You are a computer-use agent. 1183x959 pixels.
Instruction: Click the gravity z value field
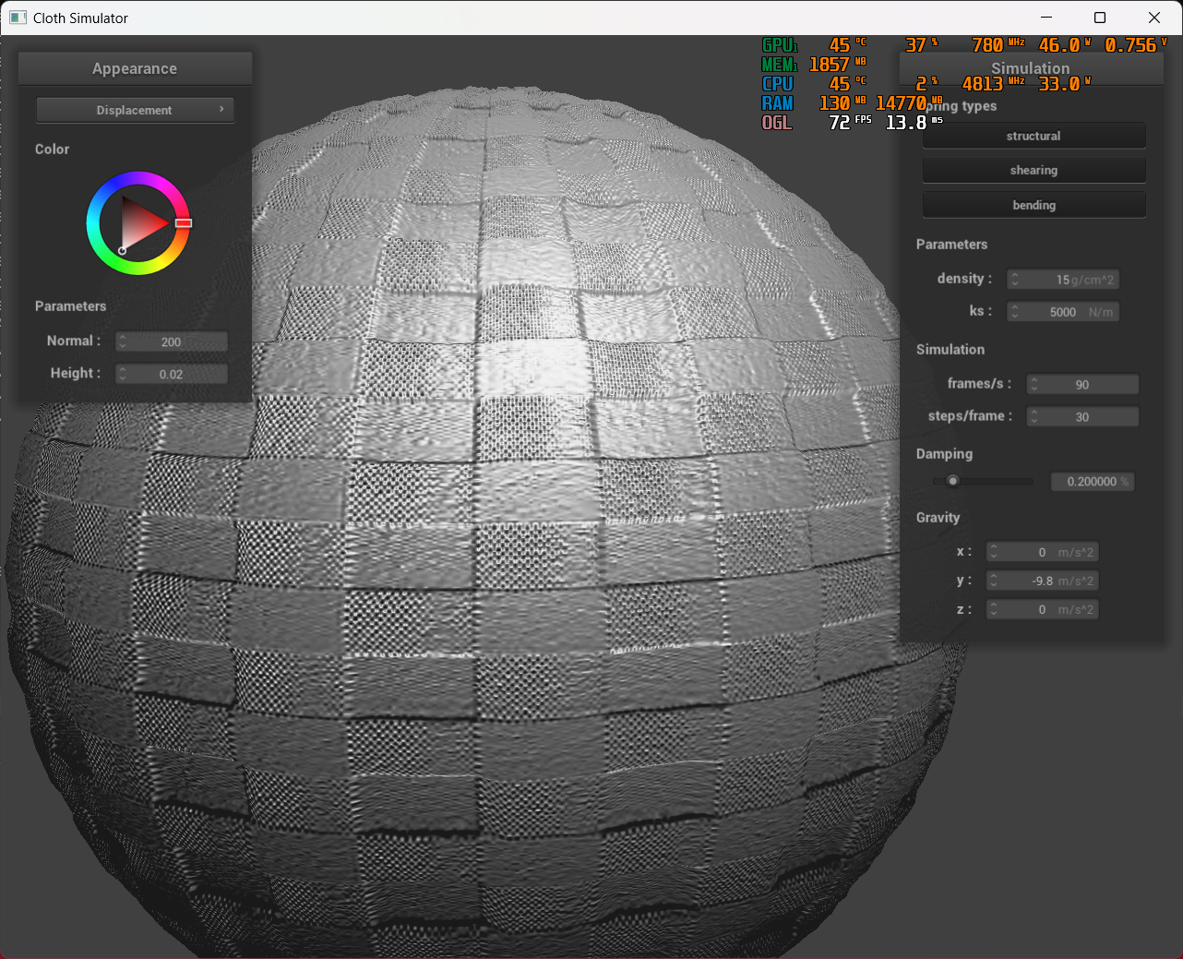pos(1042,609)
